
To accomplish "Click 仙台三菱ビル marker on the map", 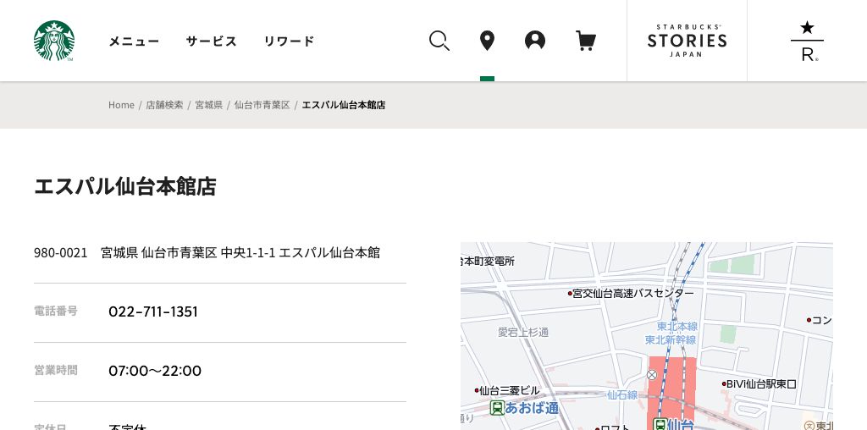I will tap(506, 391).
